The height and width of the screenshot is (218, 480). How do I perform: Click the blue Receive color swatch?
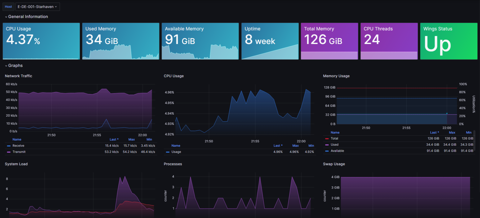point(9,146)
